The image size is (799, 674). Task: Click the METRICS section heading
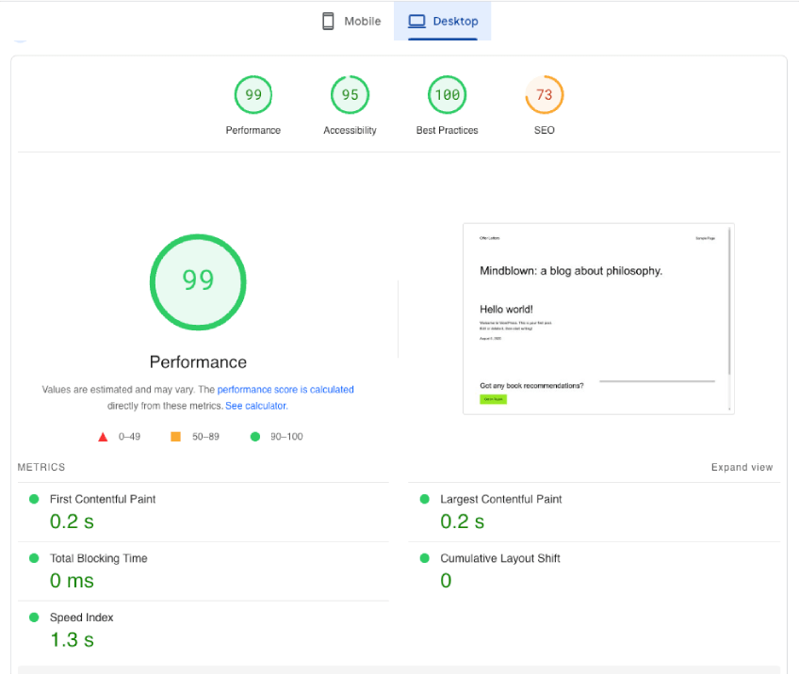coord(41,467)
